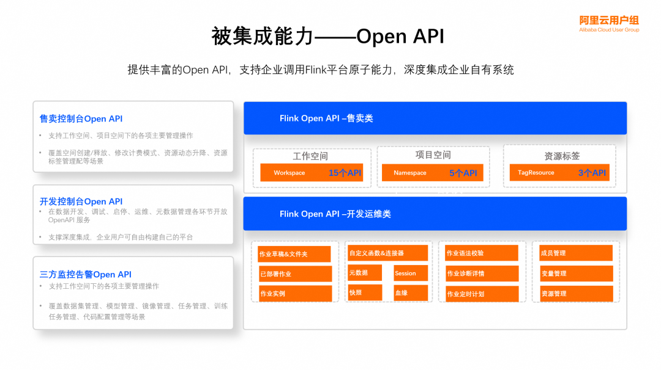Click the bullet 支持工作空间、项目空间下的各项主要管理操作
The height and width of the screenshot is (370, 661).
[121, 136]
